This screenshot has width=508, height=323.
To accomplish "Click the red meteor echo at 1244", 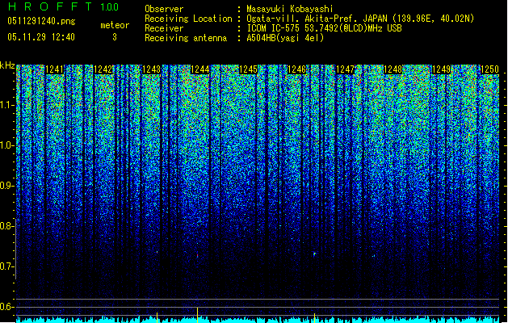I will pos(197,256).
